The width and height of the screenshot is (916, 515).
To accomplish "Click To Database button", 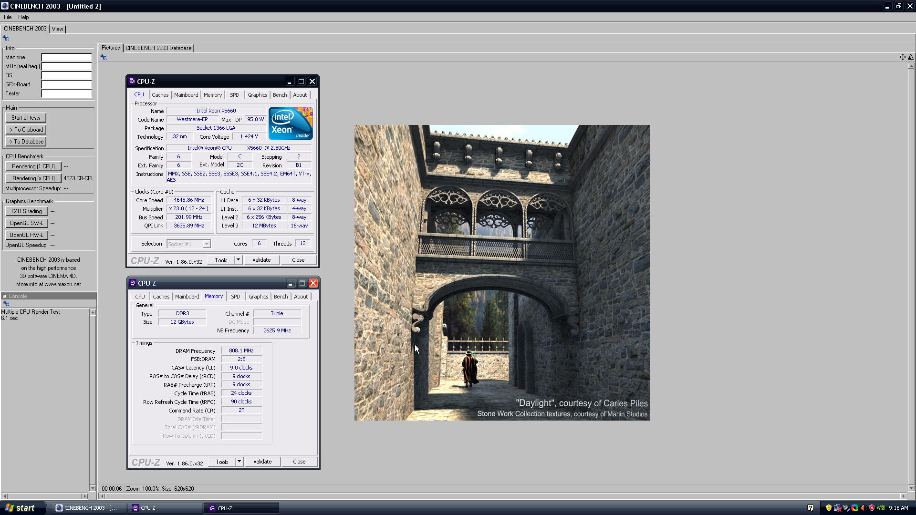I will tap(26, 142).
